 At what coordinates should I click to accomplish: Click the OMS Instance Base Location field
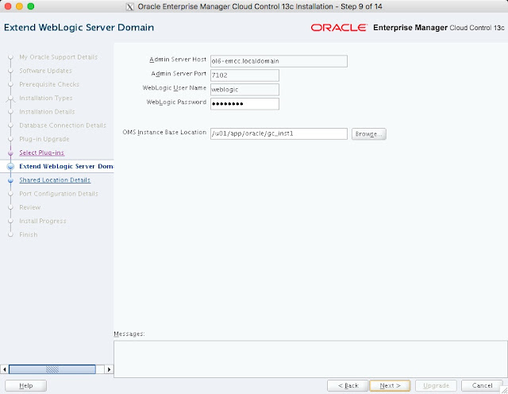279,133
